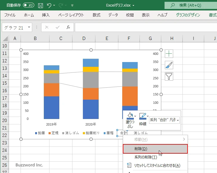Click the Undo arrow icon

[49, 5]
